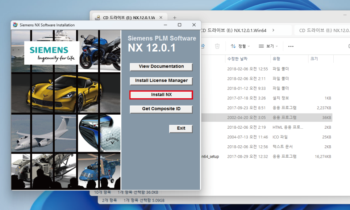Click the blue motorcycle image
The width and height of the screenshot is (350, 210).
pyautogui.click(x=99, y=51)
